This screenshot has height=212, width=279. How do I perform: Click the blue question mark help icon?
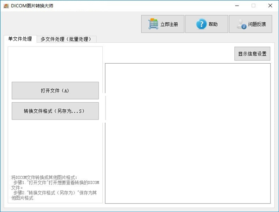coord(201,24)
